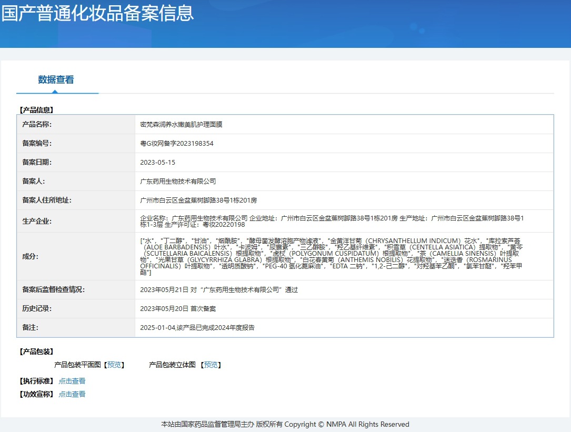Click the 生产企业 details text
571x432 pixels.
[x=332, y=222]
